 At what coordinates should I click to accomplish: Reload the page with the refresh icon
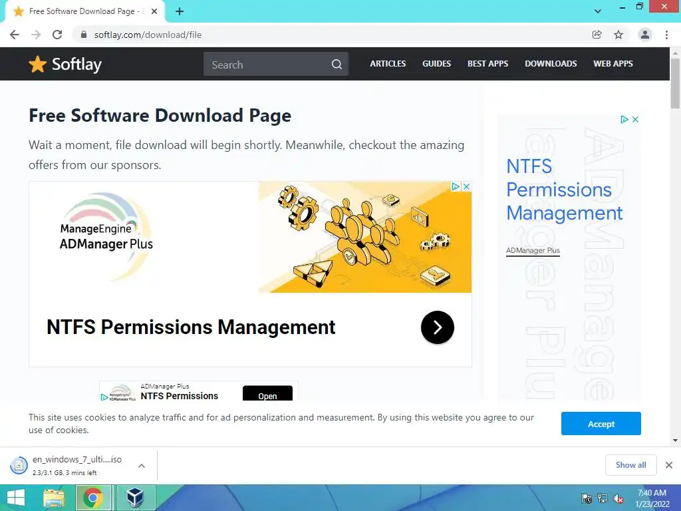[57, 35]
